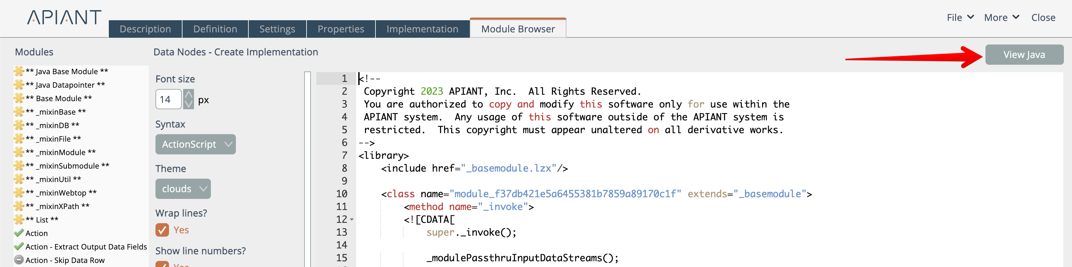Click the APIANT logo
1072x267 pixels.
[x=64, y=18]
